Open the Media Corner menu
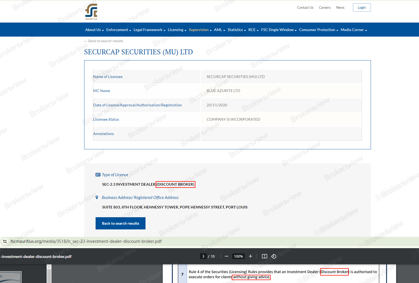 (x=354, y=30)
